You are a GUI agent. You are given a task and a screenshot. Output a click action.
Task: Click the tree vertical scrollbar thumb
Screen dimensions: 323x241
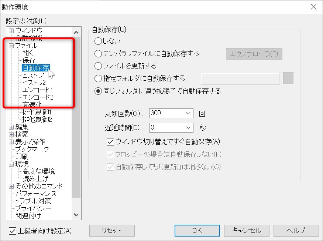(x=76, y=117)
